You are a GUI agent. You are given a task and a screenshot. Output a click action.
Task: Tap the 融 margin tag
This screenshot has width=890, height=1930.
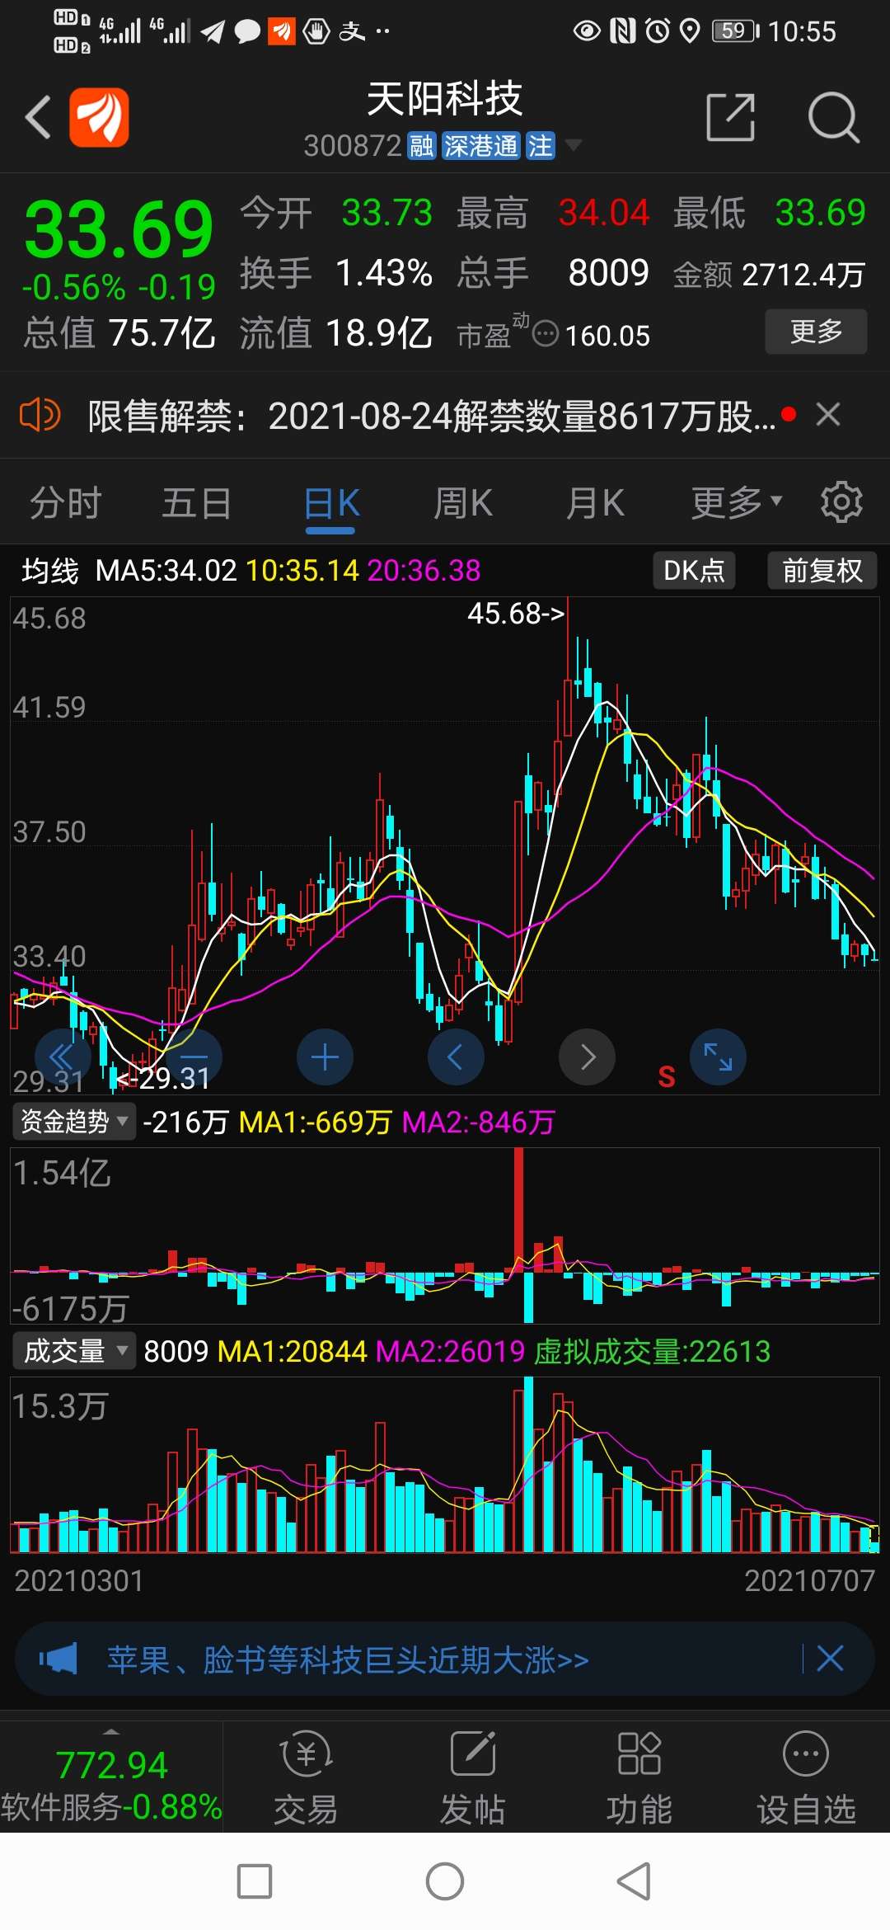tap(421, 146)
